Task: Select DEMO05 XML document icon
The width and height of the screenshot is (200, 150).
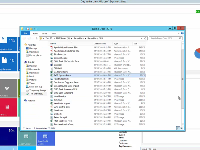Action: pyautogui.click(x=52, y=68)
